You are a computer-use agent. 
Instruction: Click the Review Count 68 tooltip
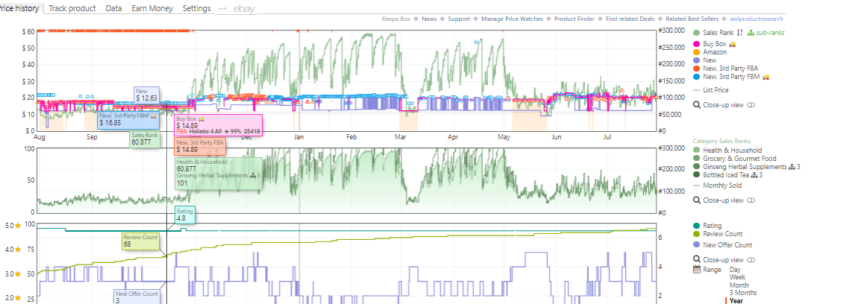pyautogui.click(x=140, y=241)
